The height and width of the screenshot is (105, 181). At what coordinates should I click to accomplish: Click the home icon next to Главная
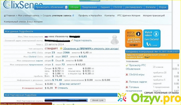coord(5,16)
